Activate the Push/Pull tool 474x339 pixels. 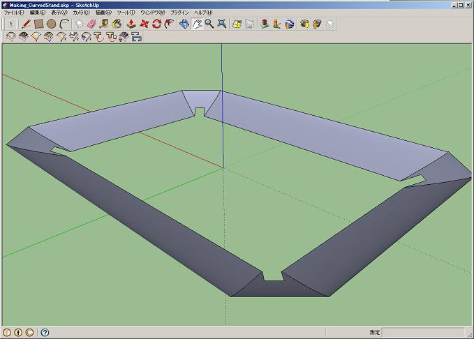coord(131,24)
